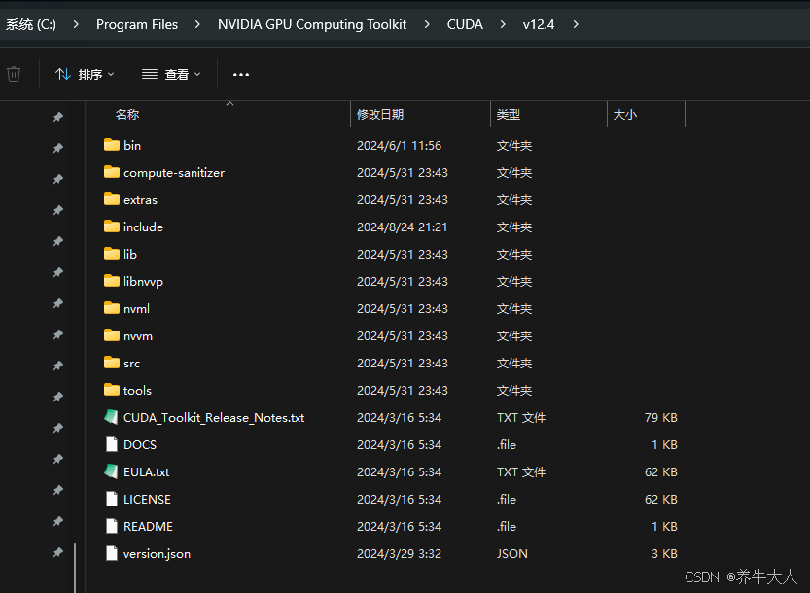Select the include folder icon
The height and width of the screenshot is (593, 810).
coord(112,227)
